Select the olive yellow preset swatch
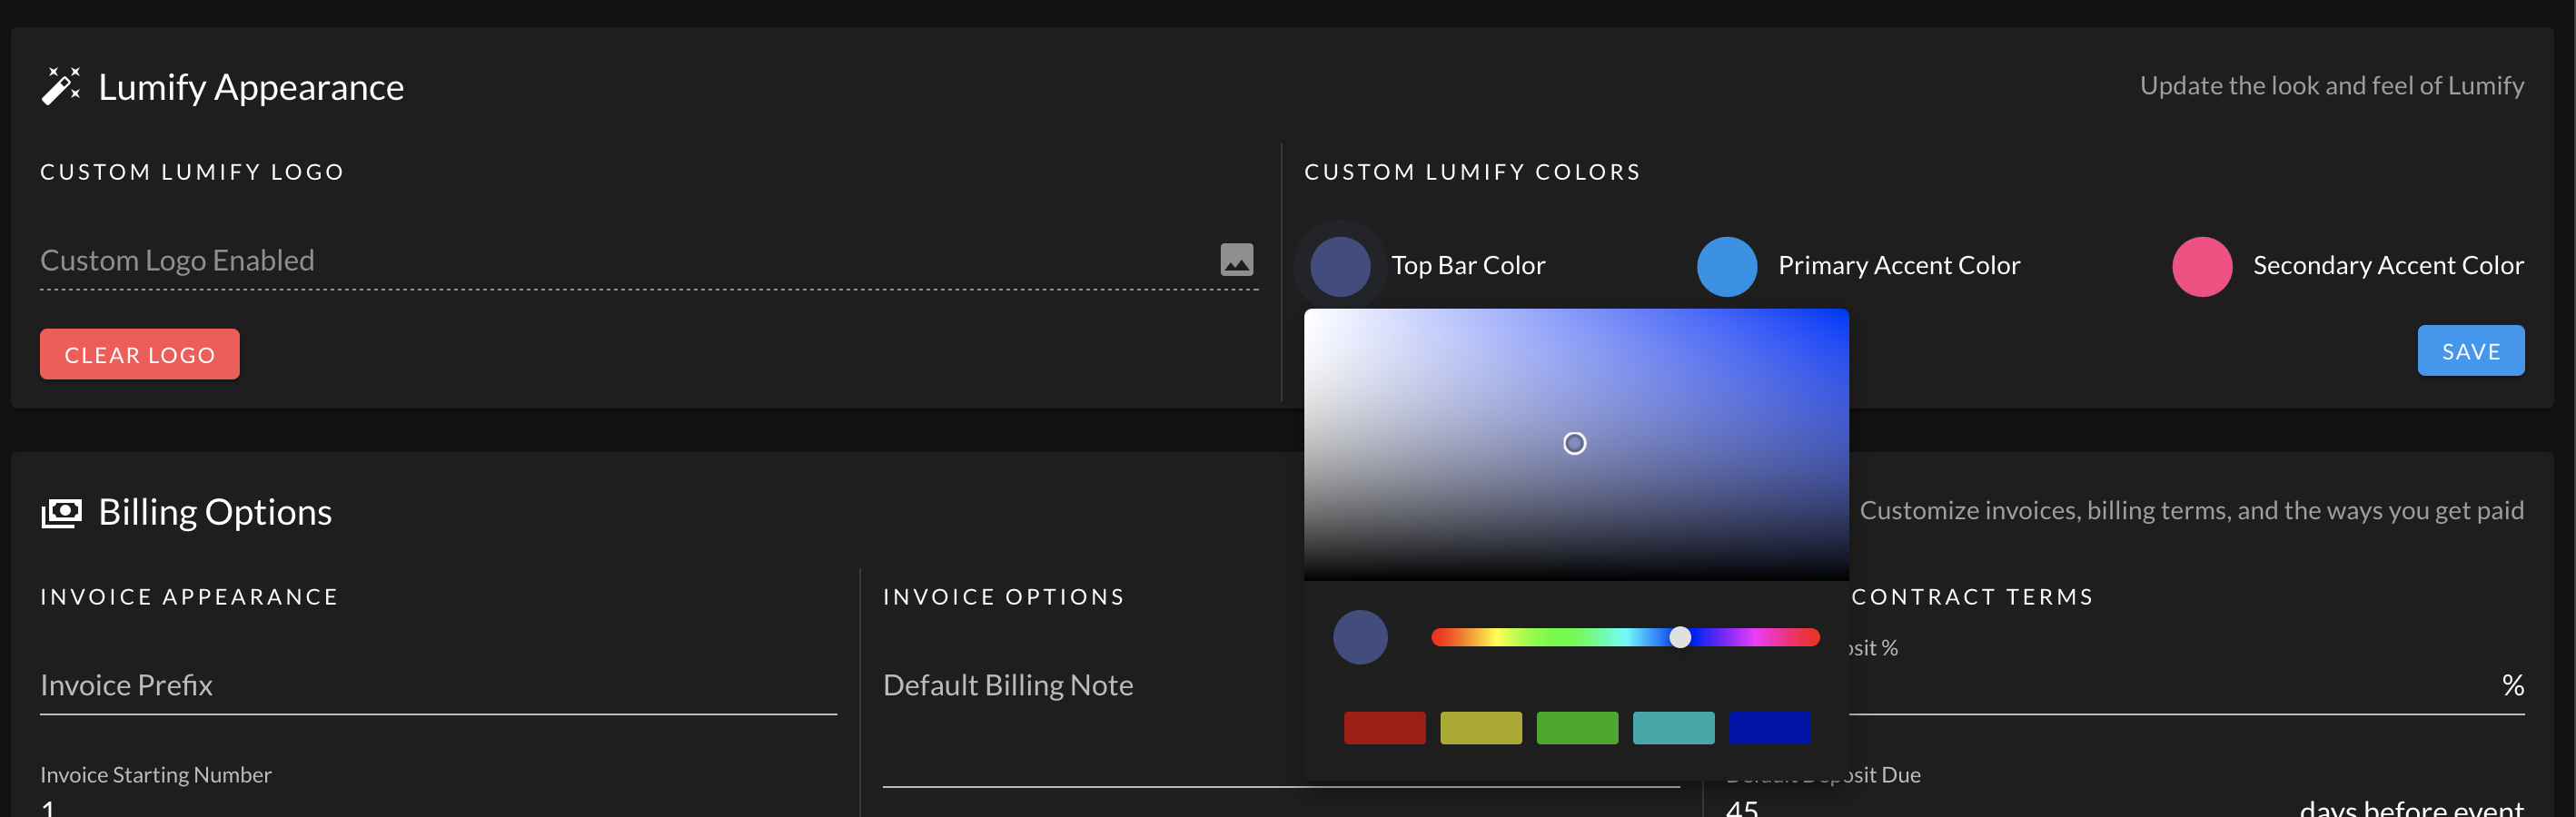 point(1480,727)
